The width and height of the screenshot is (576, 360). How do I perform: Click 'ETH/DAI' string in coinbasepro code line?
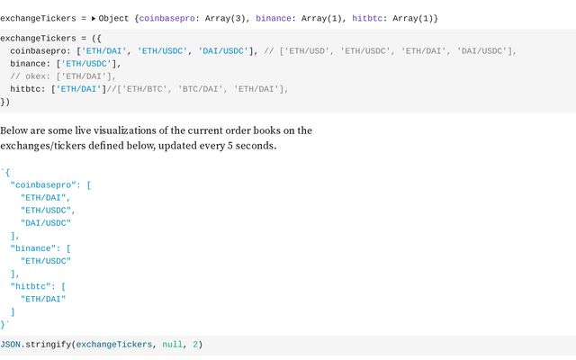pyautogui.click(x=103, y=51)
